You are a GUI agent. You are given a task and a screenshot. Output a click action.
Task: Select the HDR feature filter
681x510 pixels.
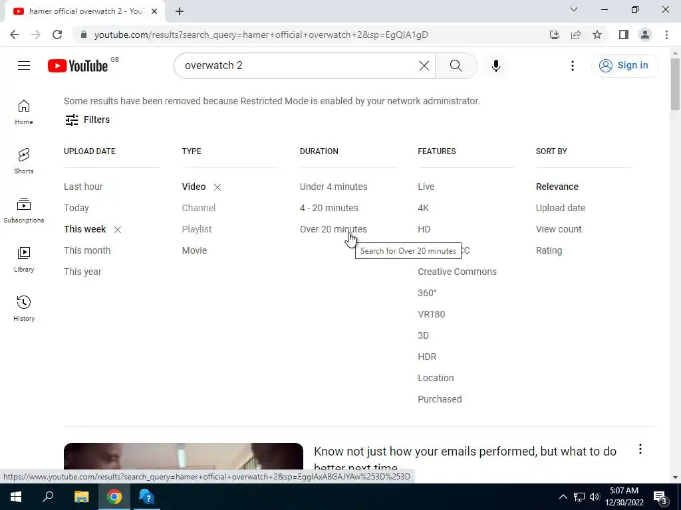(427, 357)
